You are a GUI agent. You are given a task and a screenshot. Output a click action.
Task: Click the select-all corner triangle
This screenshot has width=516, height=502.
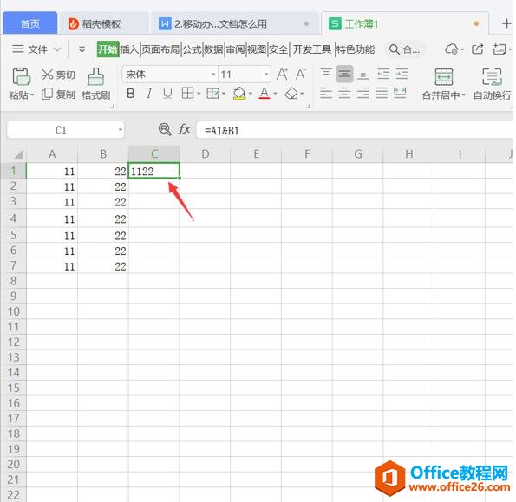[x=18, y=154]
